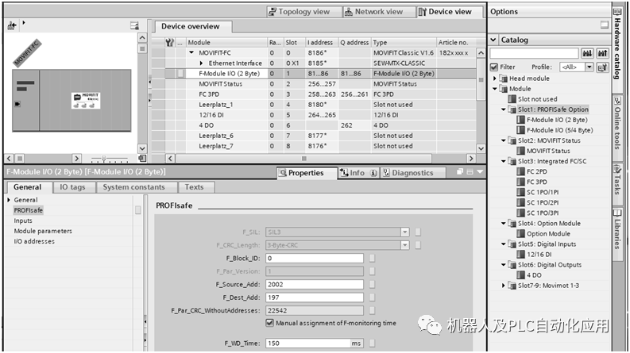Expand Slot7-9: Movimot 1-3 folder
Screen dimensions: 630x353
[x=504, y=286]
